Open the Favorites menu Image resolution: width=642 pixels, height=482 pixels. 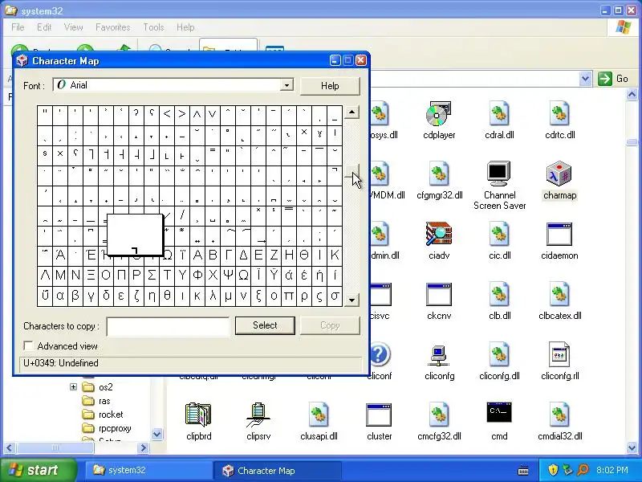coord(112,27)
